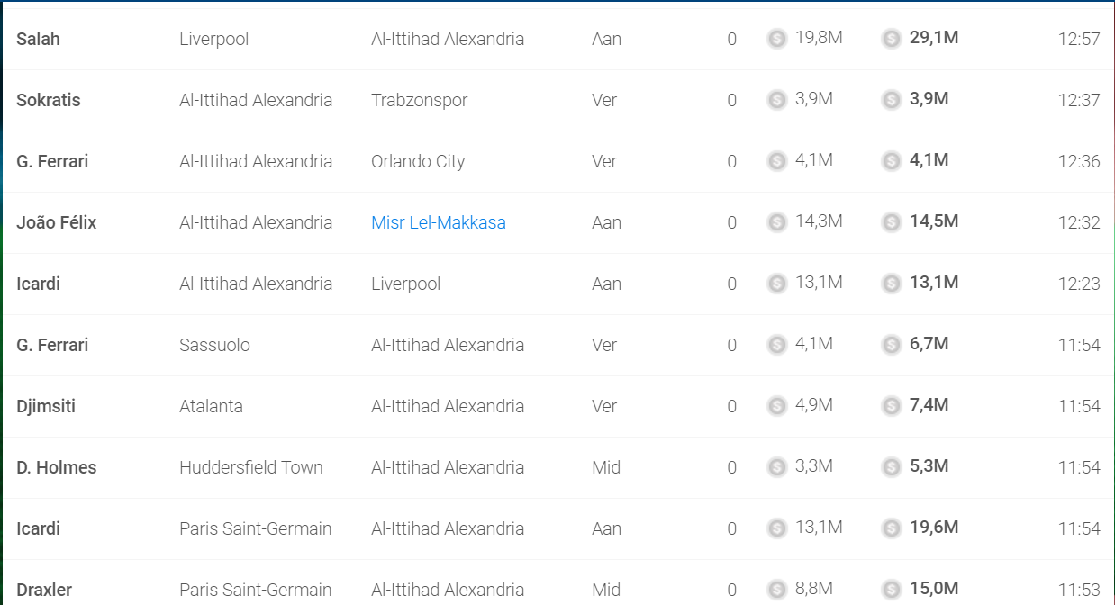
Task: Click the coin icon next to 19,8M
Action: (777, 39)
